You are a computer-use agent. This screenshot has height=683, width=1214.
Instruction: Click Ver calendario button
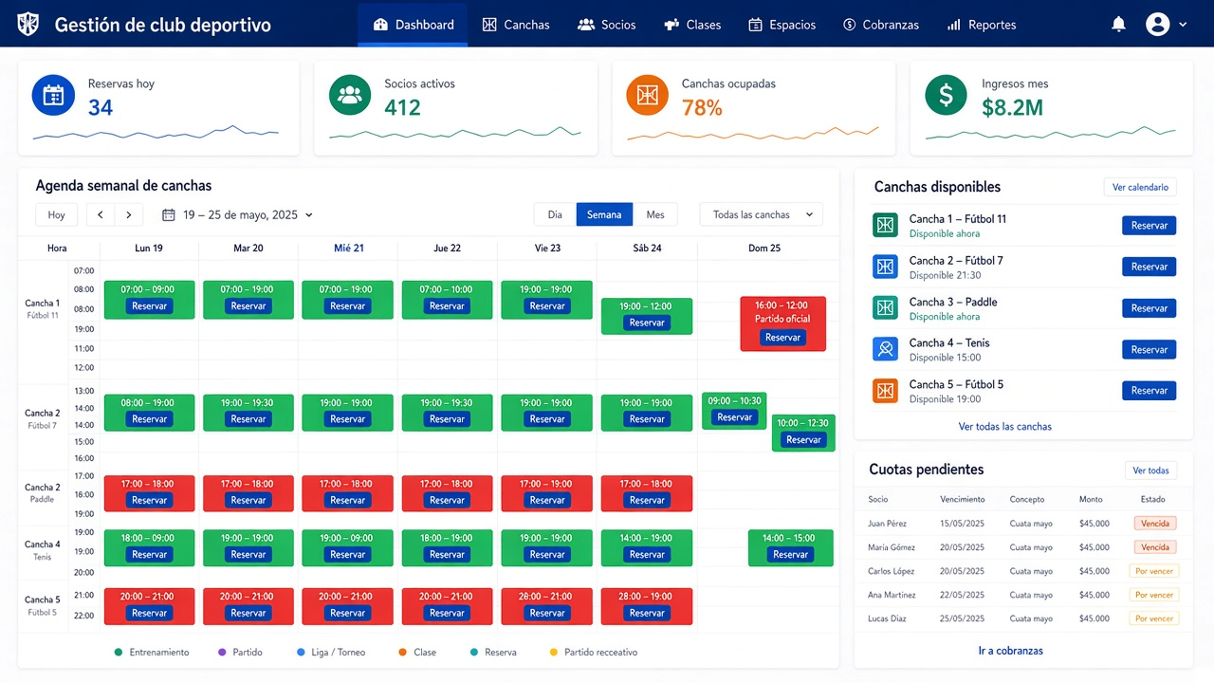1141,187
